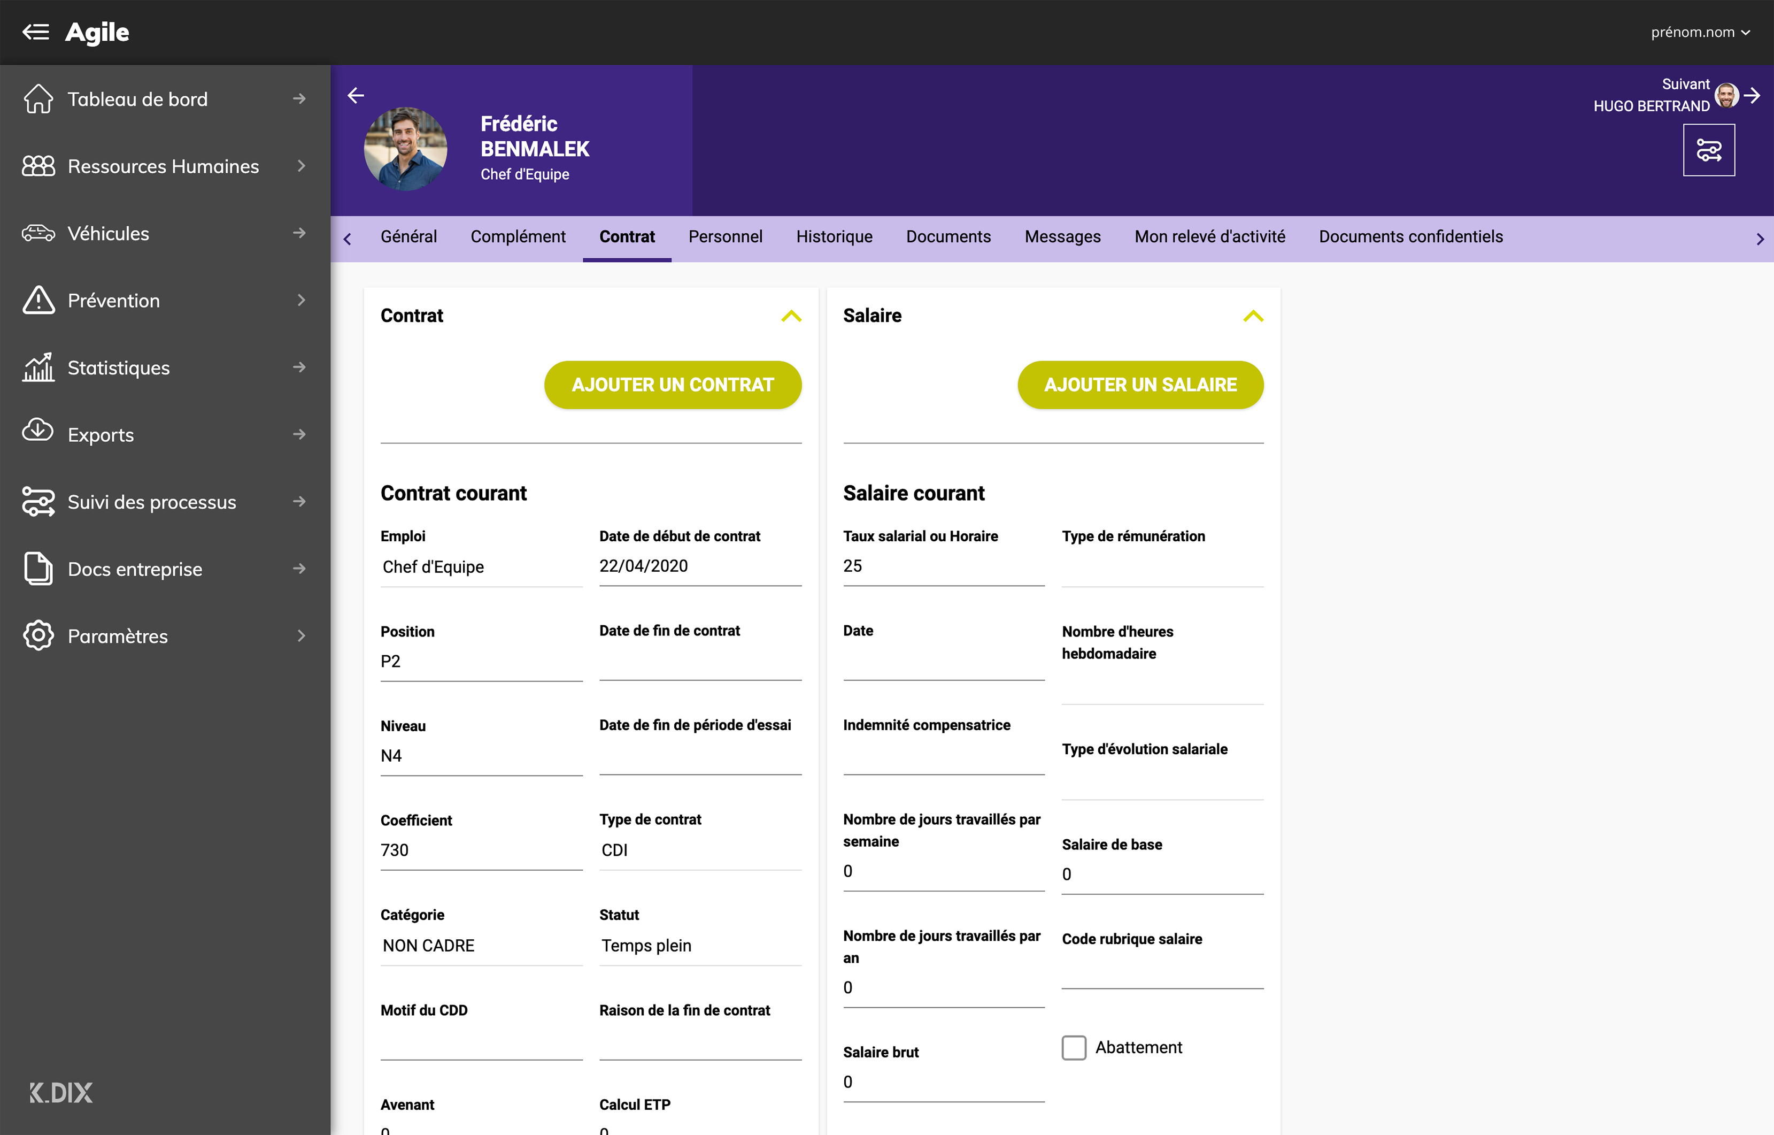Click the Position field P2
1774x1135 pixels.
tap(481, 661)
